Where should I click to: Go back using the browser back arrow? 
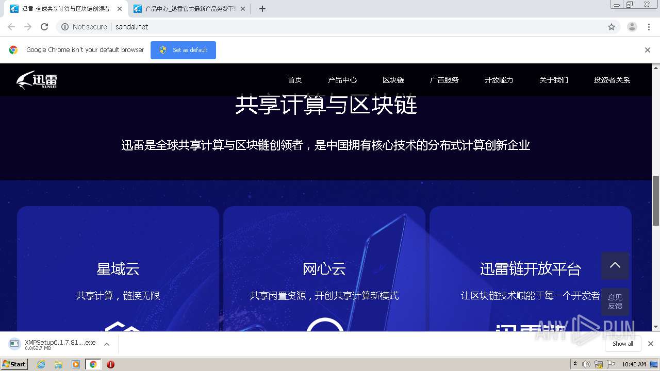(11, 27)
